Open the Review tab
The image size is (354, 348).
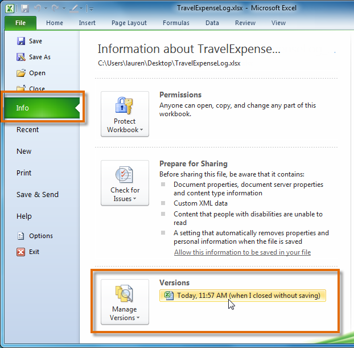tap(245, 23)
